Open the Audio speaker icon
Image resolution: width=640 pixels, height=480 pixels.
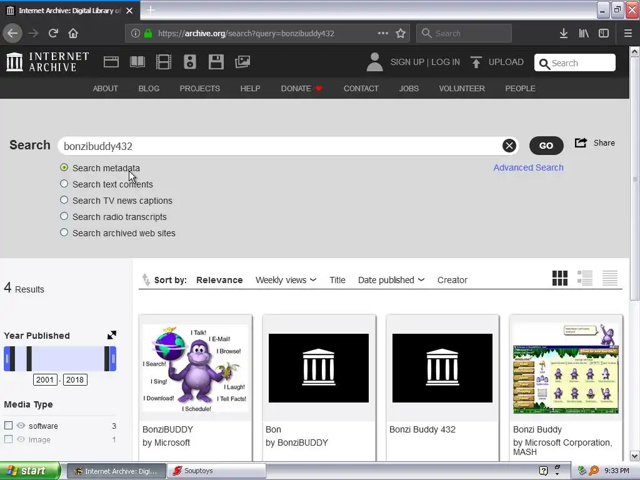coord(190,62)
